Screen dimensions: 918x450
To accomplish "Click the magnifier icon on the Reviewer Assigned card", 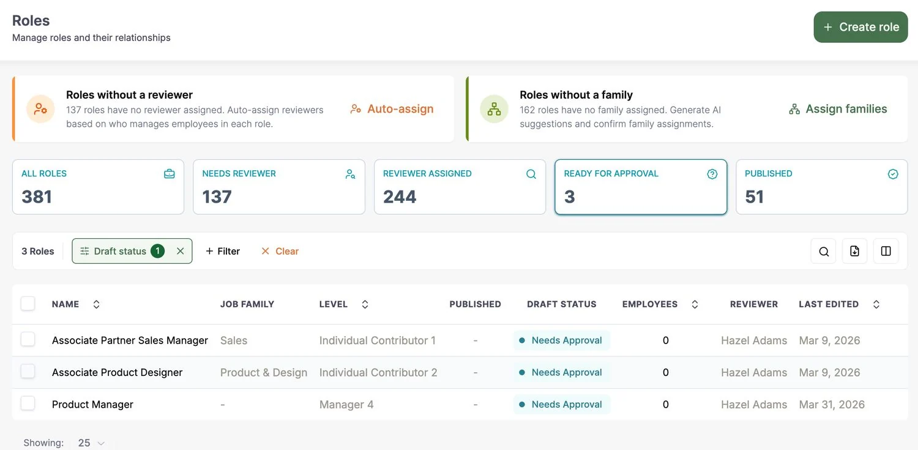I will click(531, 174).
